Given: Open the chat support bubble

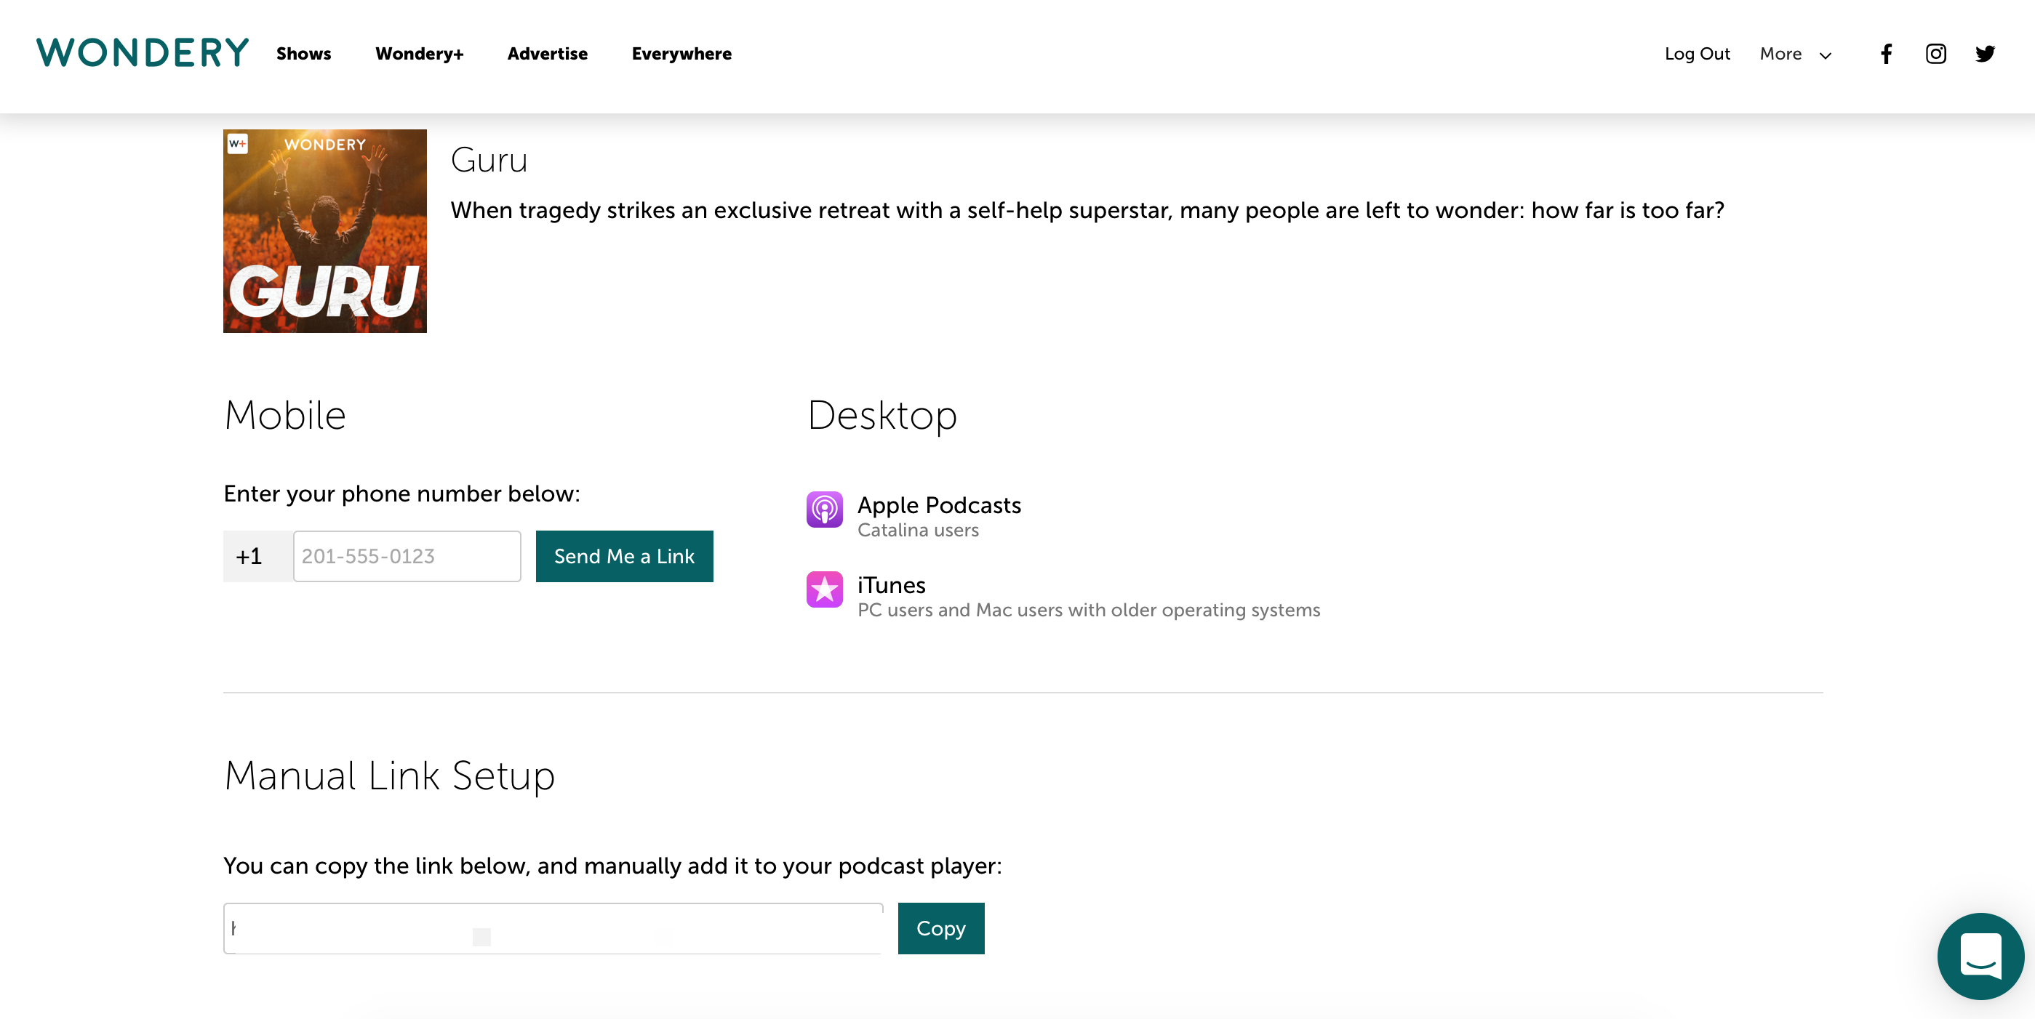Looking at the screenshot, I should [1980, 955].
